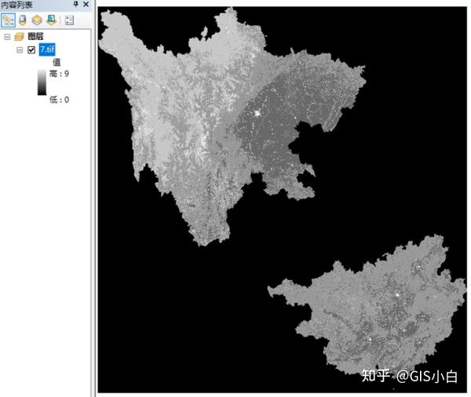Screen dimensions: 471x397
Task: Click the 内容列表 panel title
Action: [x=16, y=5]
